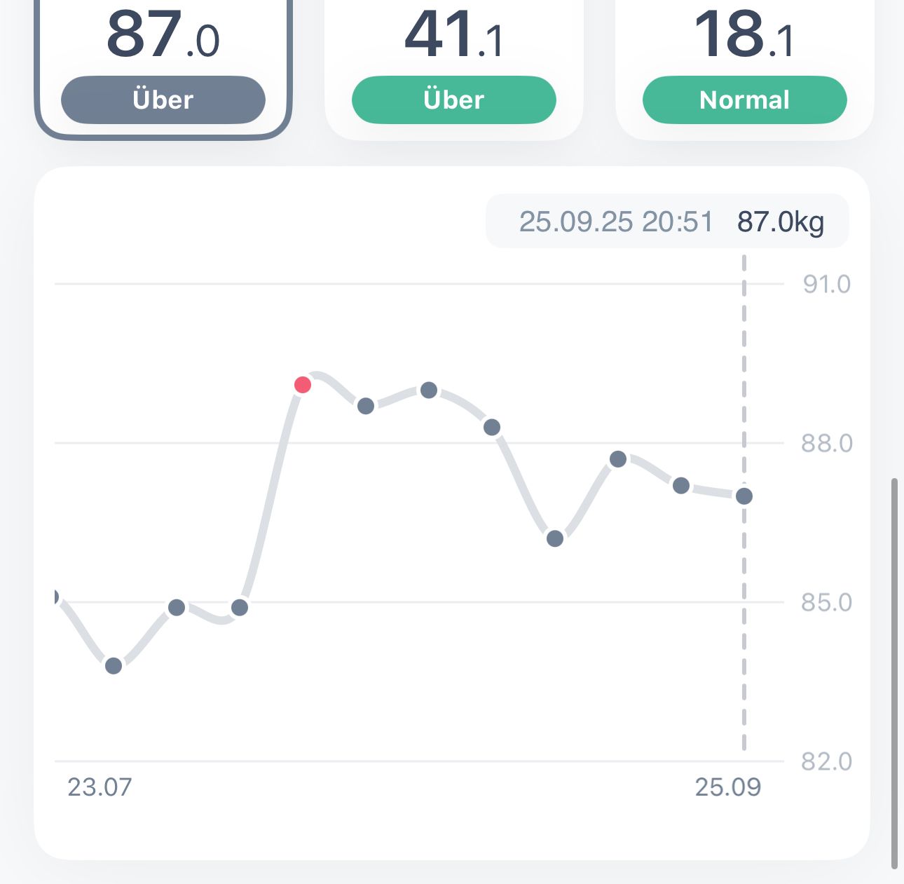
Task: Tap the green Über badge under 41.1
Action: click(x=453, y=100)
